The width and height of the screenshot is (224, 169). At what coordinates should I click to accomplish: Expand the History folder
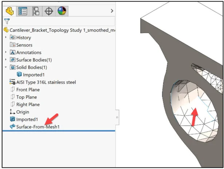click(5, 37)
